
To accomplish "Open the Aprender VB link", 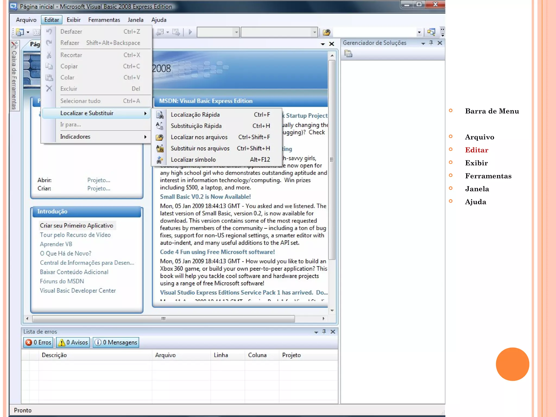I will 56,244.
